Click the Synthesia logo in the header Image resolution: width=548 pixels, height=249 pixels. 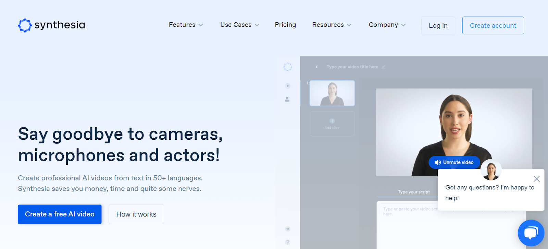pos(52,25)
